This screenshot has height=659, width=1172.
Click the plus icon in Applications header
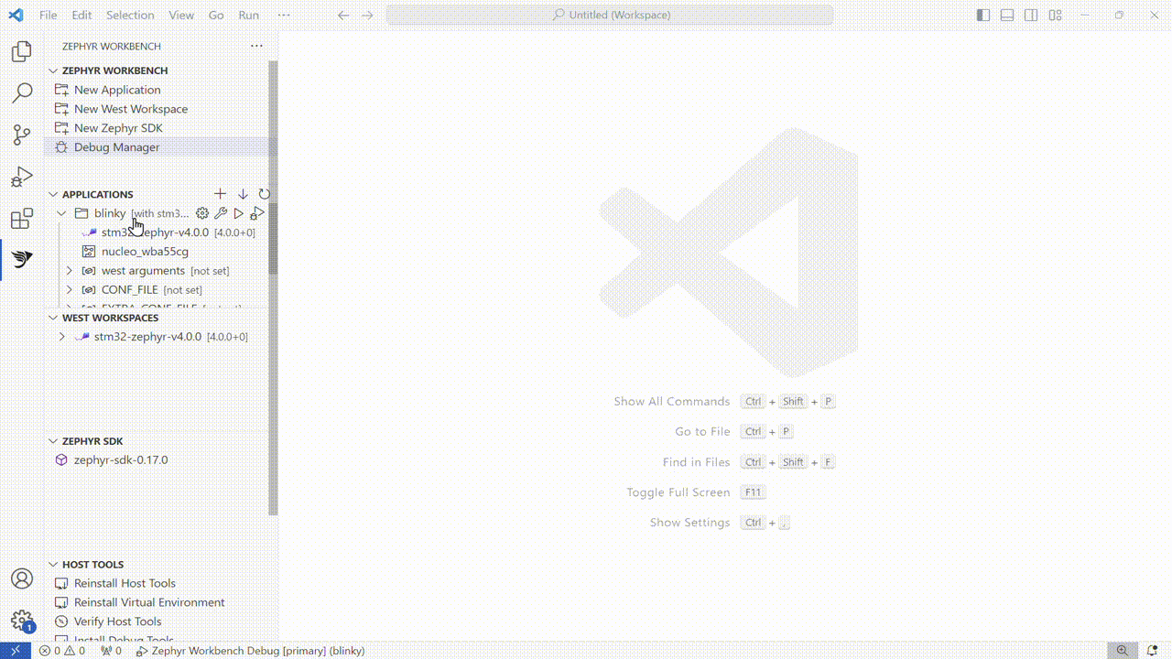point(220,194)
